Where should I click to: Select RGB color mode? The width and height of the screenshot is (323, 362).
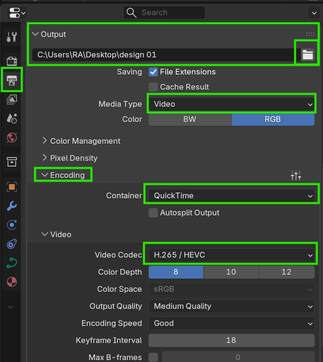pyautogui.click(x=273, y=120)
